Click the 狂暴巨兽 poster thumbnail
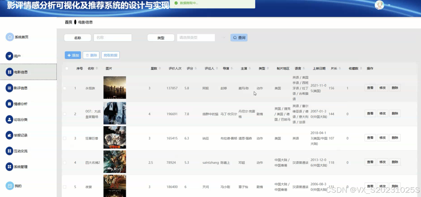This screenshot has height=197, width=421. 115,138
